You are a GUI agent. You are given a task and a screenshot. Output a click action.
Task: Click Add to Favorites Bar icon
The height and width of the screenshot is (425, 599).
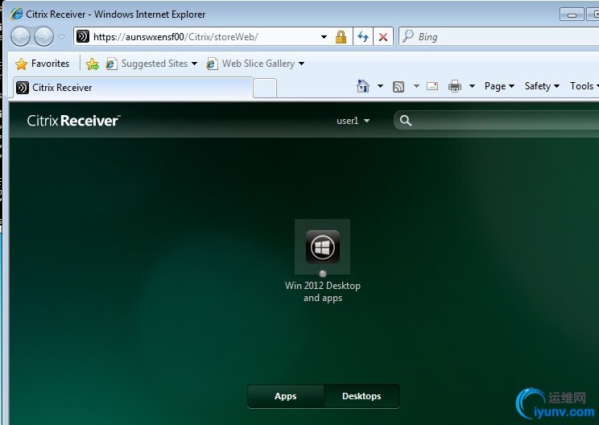point(93,64)
